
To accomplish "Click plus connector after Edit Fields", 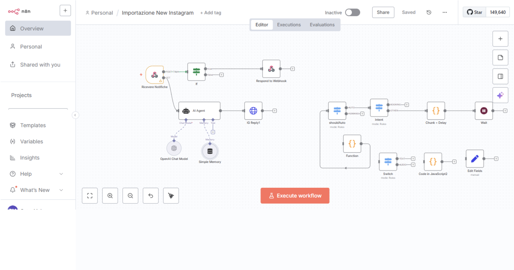I will [496, 159].
